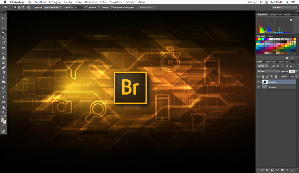Toggle Quick Mask mode icon
This screenshot has width=299, height=173.
coord(4,127)
